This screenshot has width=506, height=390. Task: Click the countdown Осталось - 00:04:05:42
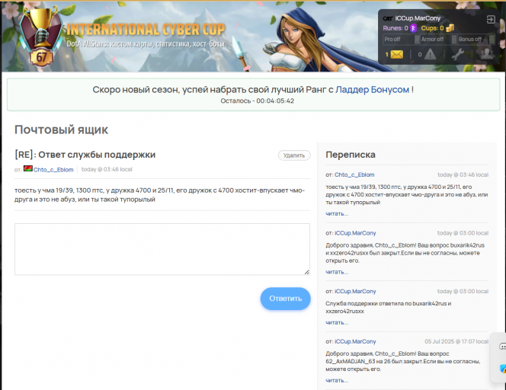(x=258, y=101)
